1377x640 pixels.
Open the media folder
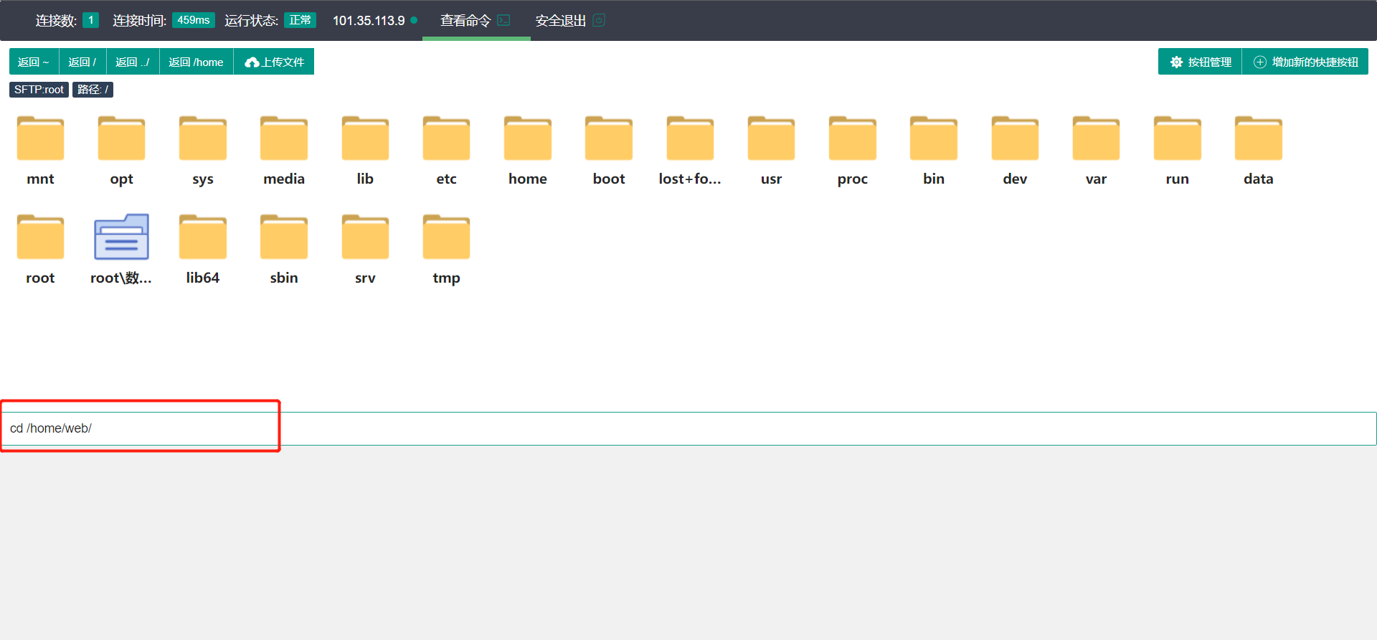pyautogui.click(x=284, y=138)
